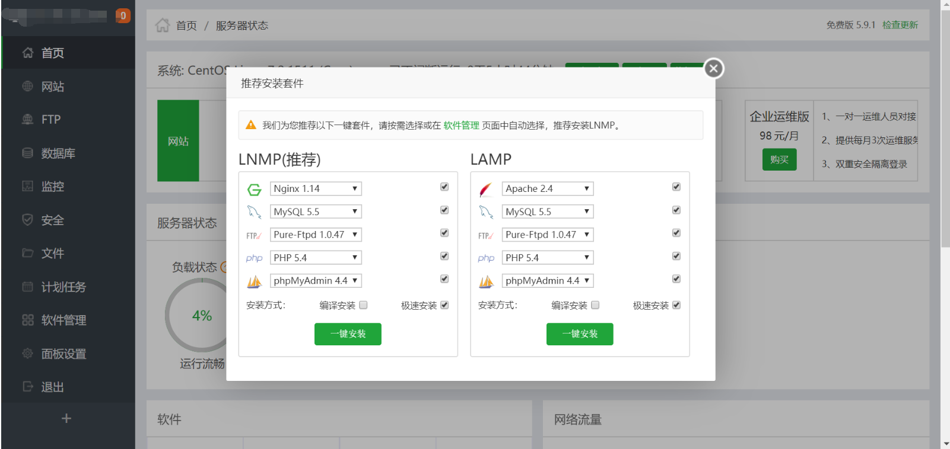Viewport: 950px width, 449px height.
Task: Open LAMP Pure-Ftpd 1.0.47 dropdown
Action: (x=548, y=235)
